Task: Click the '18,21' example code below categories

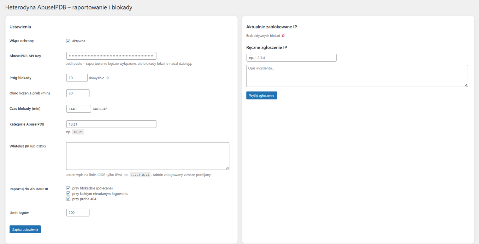Action: click(78, 132)
